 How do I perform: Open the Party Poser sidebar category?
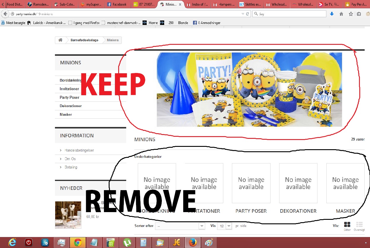69,97
